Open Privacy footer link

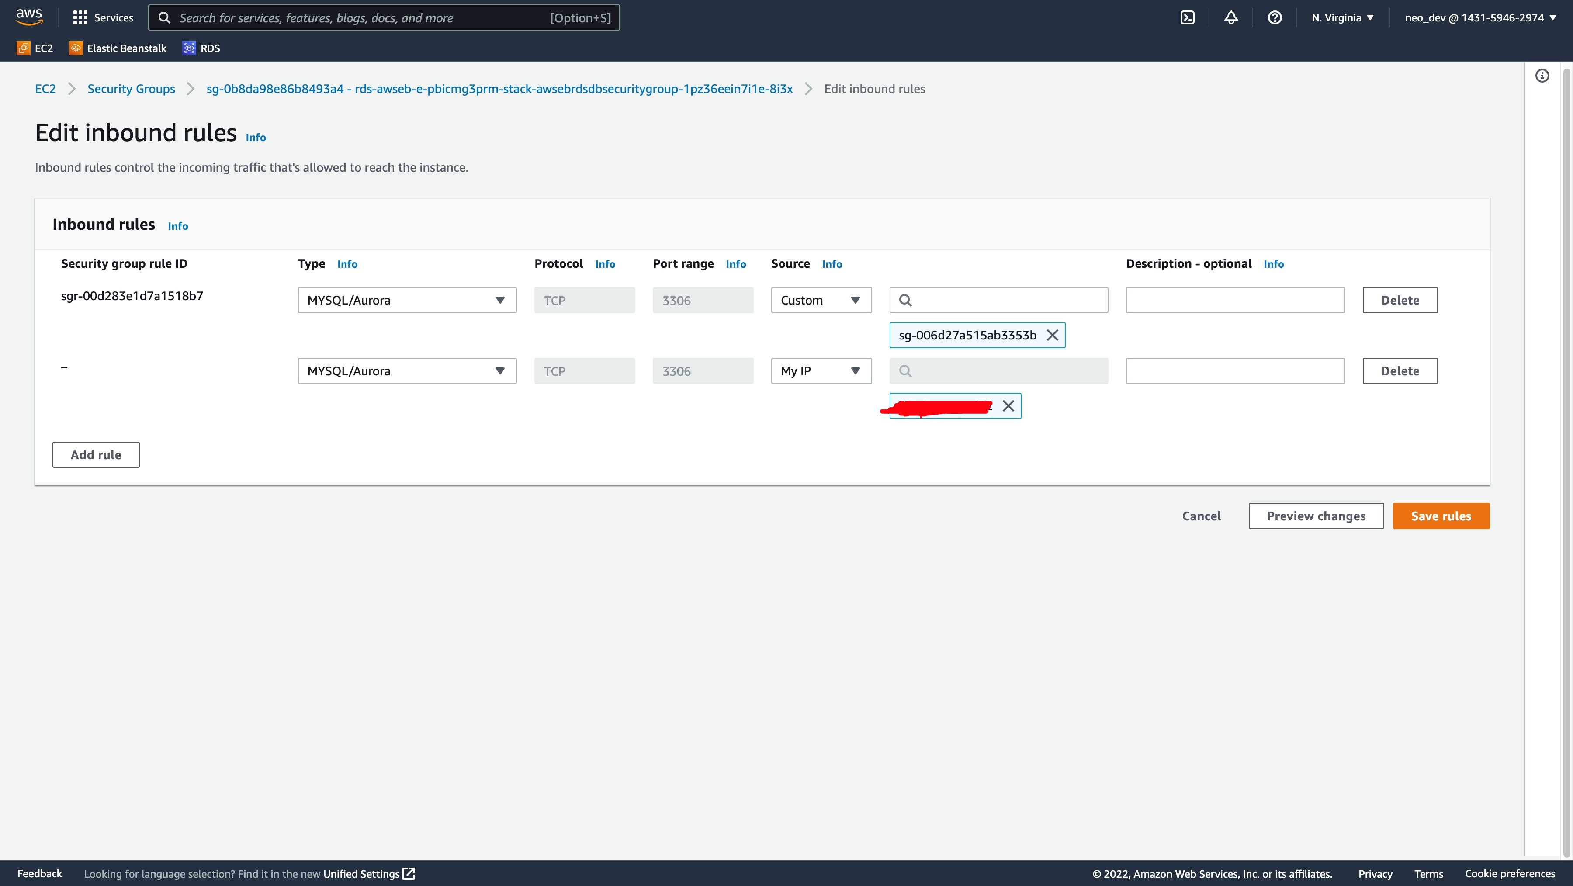[1375, 874]
